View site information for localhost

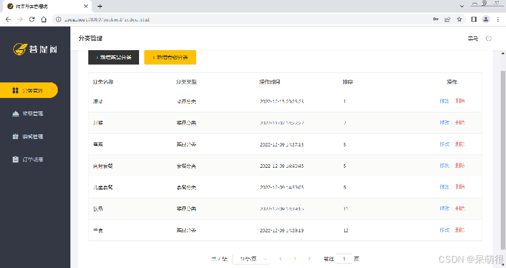click(x=58, y=20)
